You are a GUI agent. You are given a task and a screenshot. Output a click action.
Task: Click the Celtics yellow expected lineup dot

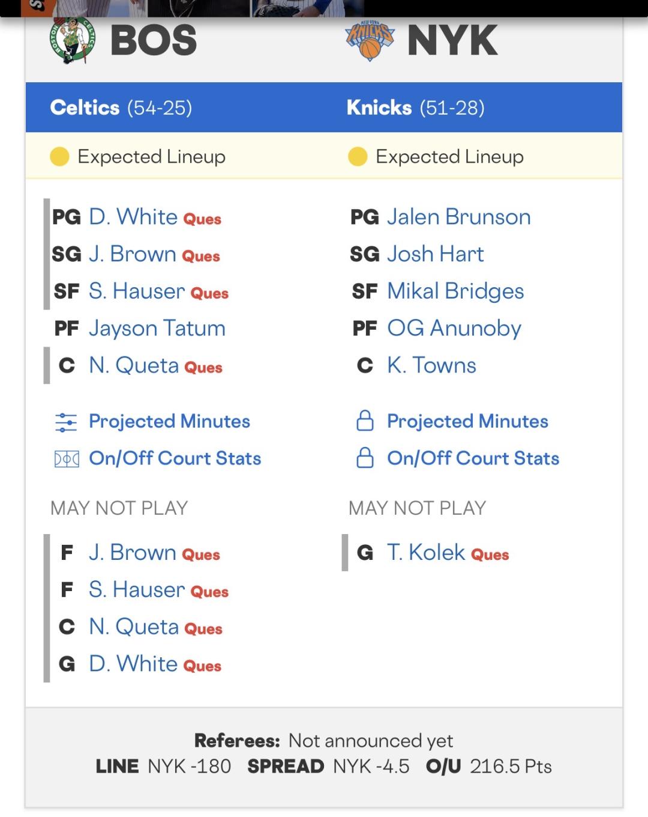coord(59,157)
